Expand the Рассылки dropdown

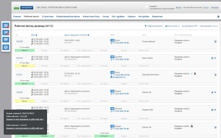pos(172,26)
